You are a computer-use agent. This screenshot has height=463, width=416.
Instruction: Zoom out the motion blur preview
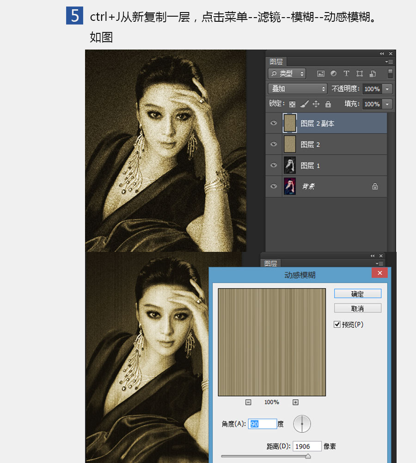point(248,402)
